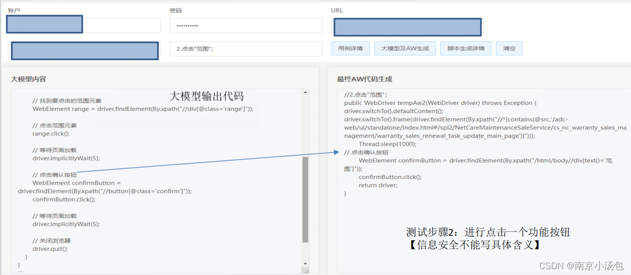Click the comment // 找到要点击的范围元素
Image resolution: width=631 pixels, height=275 pixels.
point(67,100)
